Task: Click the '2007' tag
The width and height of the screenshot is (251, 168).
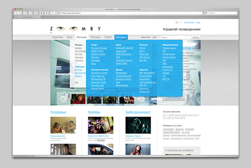Action: point(197,138)
